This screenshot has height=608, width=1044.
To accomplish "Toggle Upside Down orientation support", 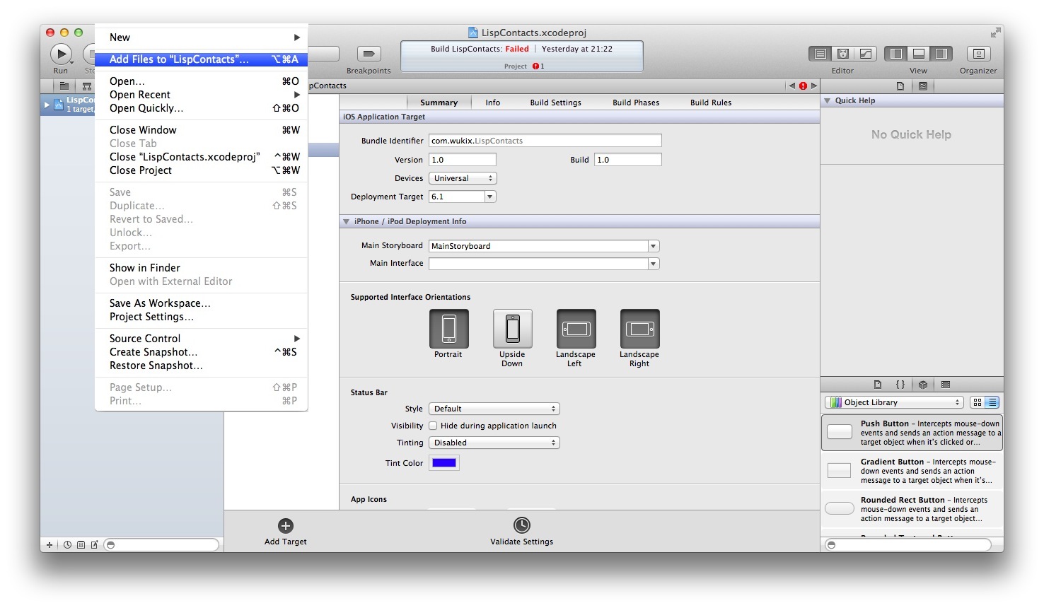I will pyautogui.click(x=512, y=329).
